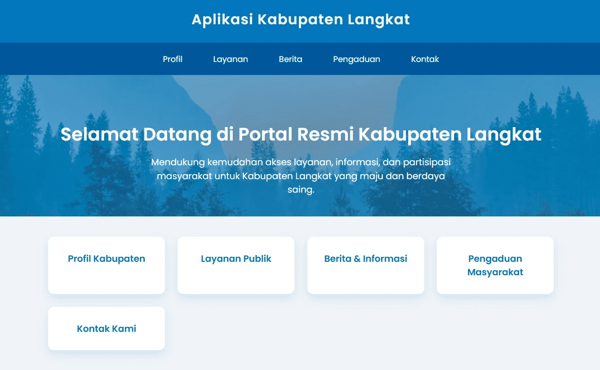Click the Kontak Kami title text
The image size is (600, 370).
click(107, 329)
